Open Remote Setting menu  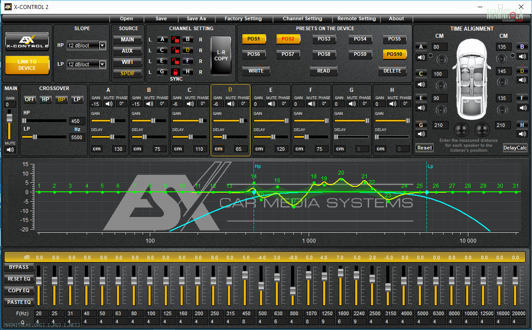point(356,18)
